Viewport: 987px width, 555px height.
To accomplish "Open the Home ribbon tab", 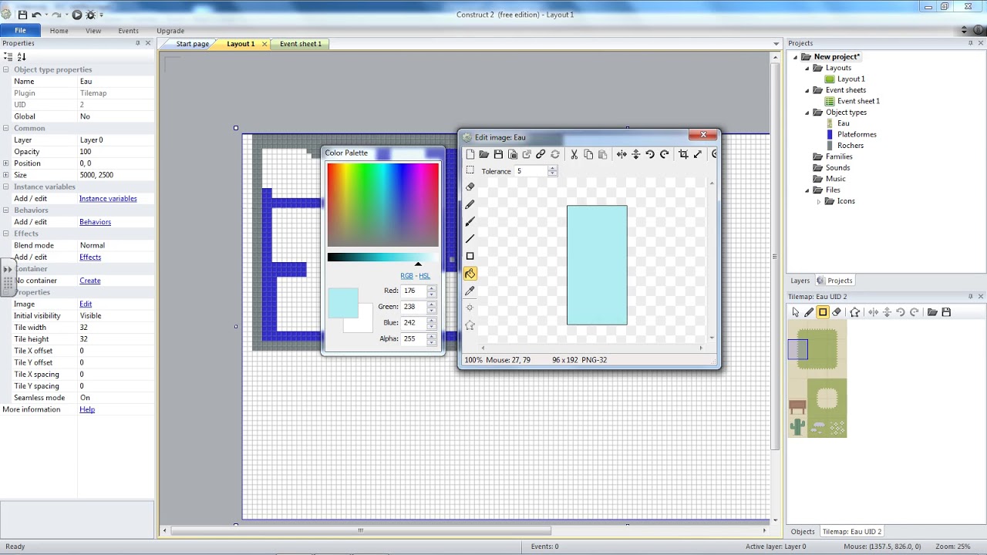I will [59, 31].
